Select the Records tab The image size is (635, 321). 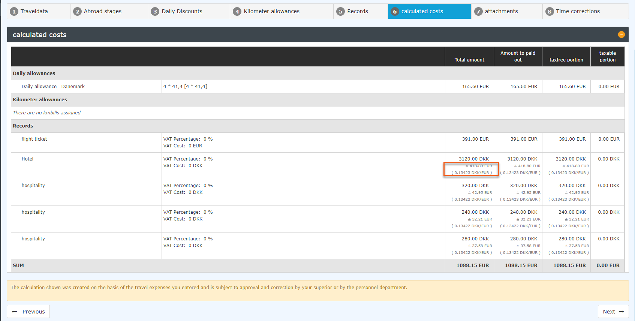(x=361, y=11)
